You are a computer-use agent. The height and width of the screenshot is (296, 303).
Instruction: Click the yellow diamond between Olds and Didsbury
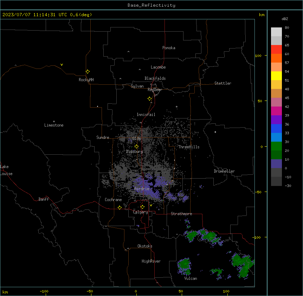tap(136, 147)
